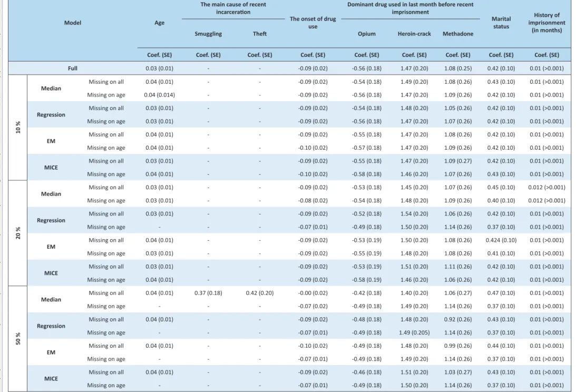Click the "1.05 (0.26)" Methadone cell

point(458,108)
